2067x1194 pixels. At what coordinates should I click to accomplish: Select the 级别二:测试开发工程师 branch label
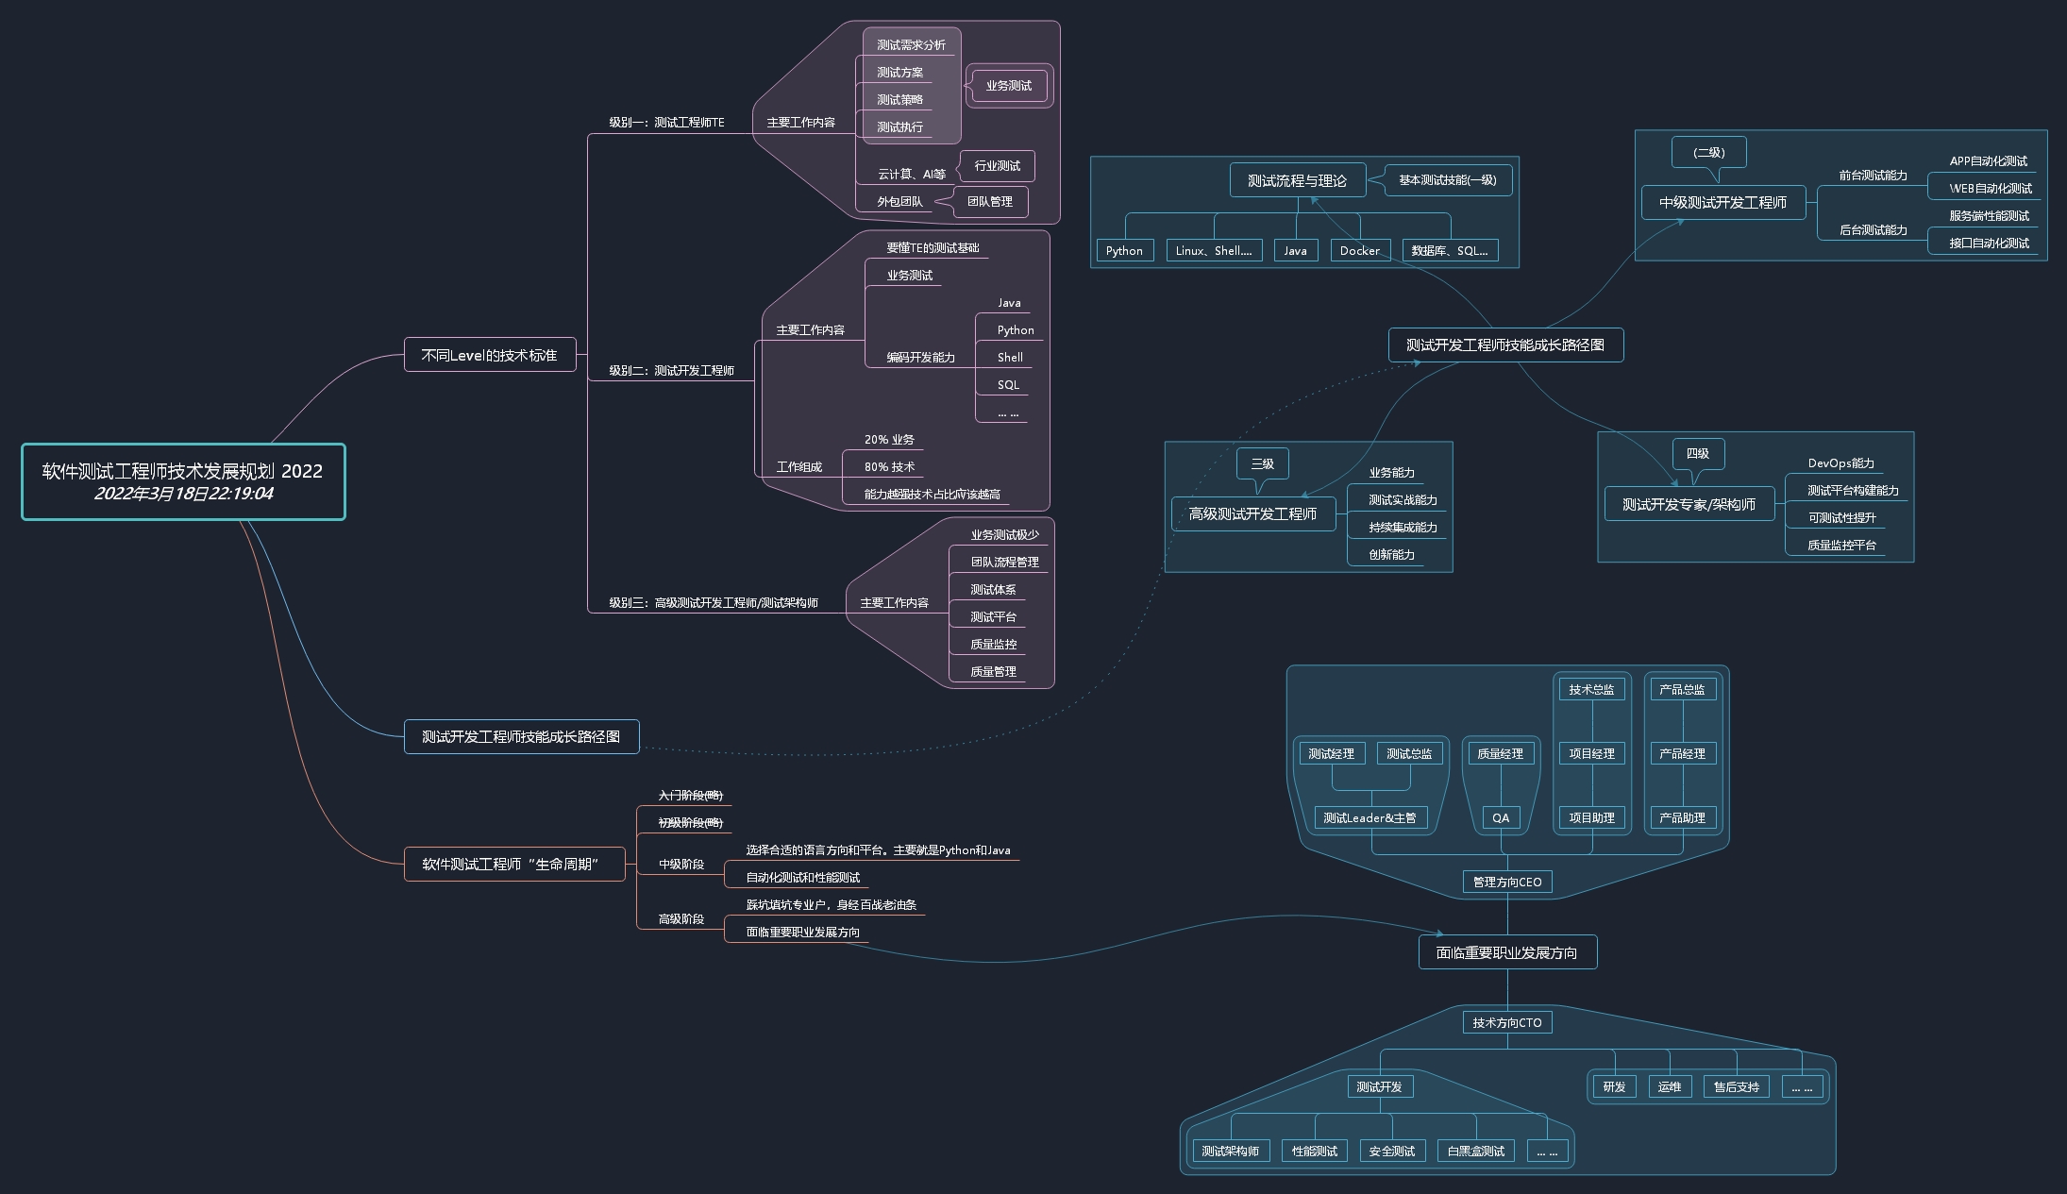coord(671,371)
